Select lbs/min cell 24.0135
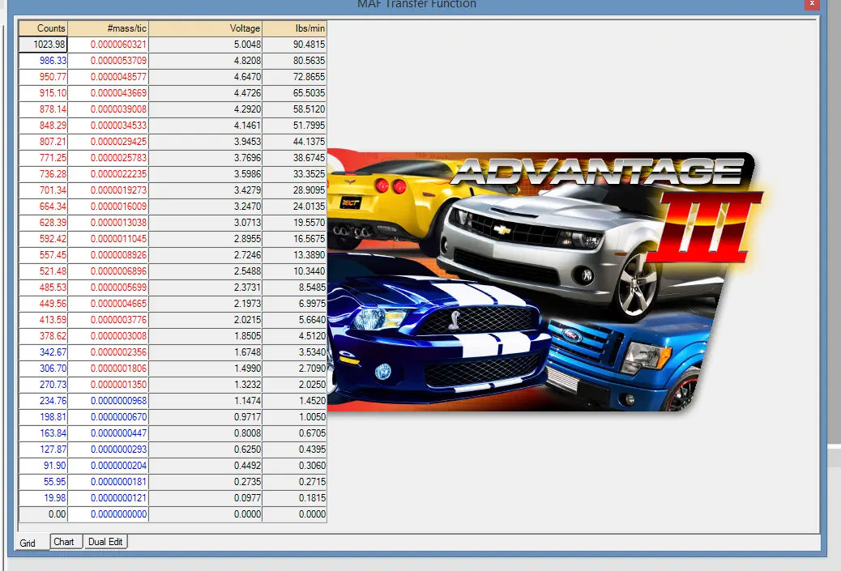Viewport: 841px width, 571px height. click(294, 207)
